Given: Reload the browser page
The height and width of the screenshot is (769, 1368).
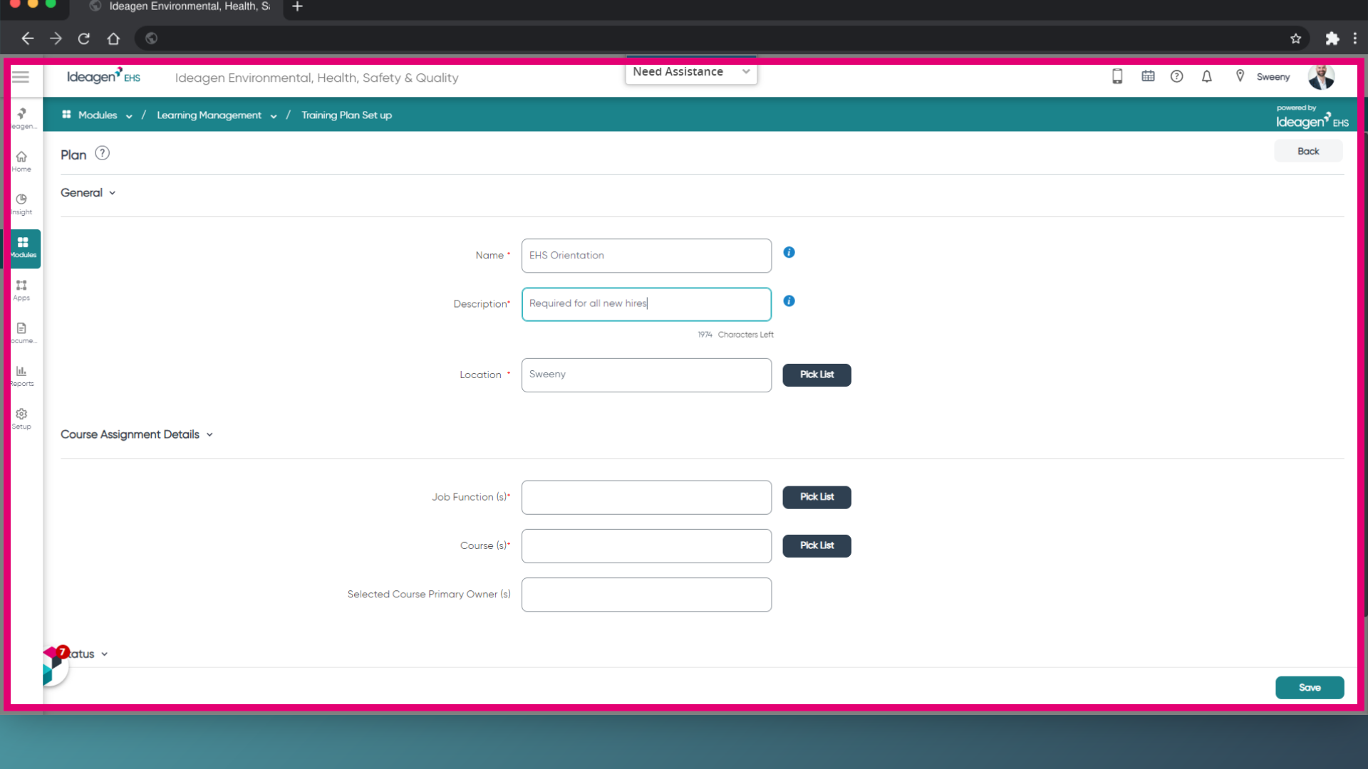Looking at the screenshot, I should coord(84,38).
